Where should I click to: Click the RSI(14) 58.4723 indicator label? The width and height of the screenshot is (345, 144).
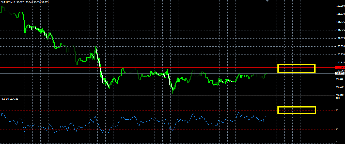pos(10,98)
